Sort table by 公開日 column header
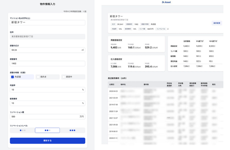The height and width of the screenshot is (150, 230). tap(112, 85)
